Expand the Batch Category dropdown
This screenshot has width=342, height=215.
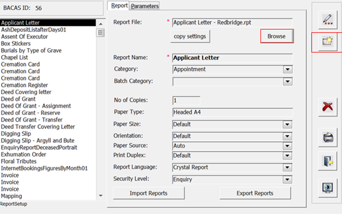coord(288,81)
